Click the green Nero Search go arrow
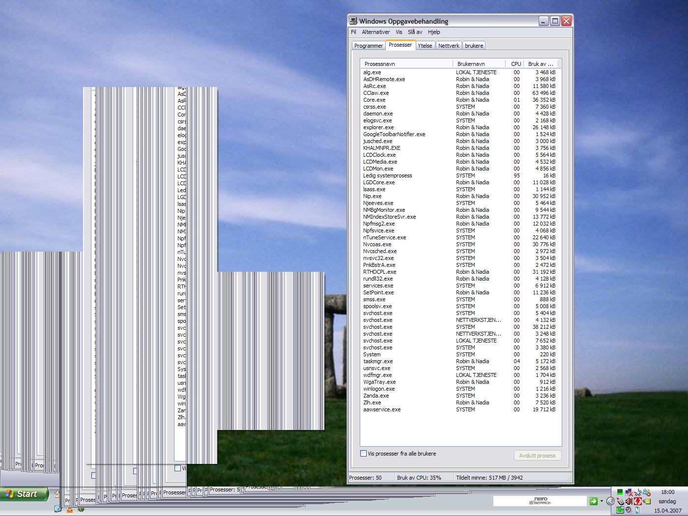Screen dimensions: 688x516 point(594,501)
